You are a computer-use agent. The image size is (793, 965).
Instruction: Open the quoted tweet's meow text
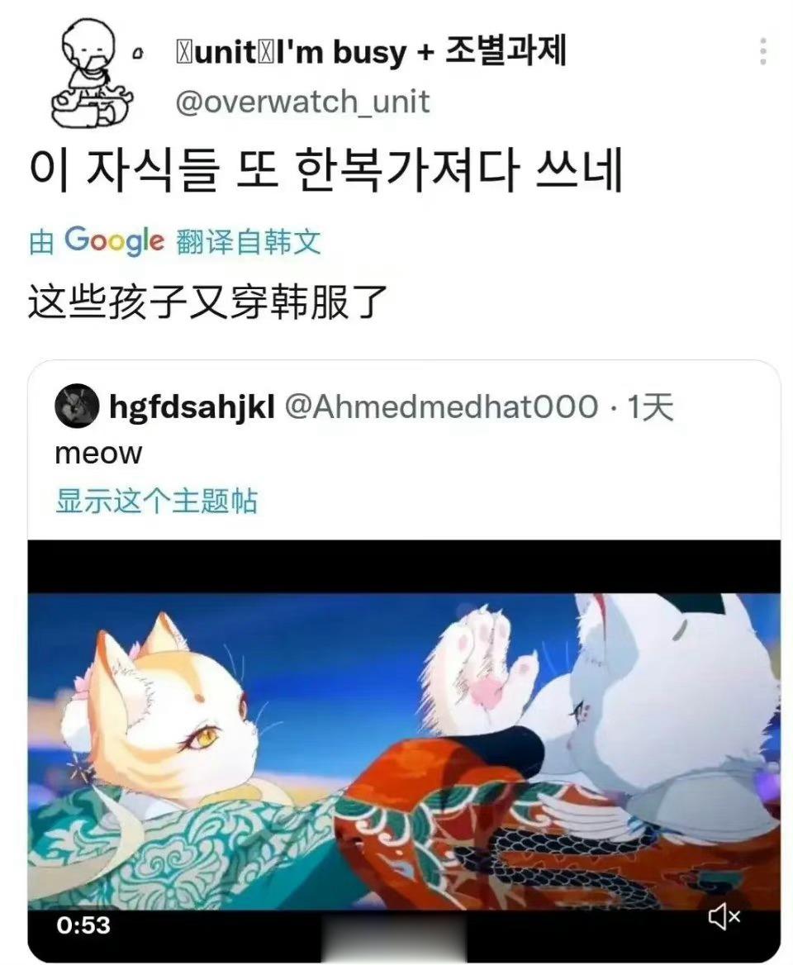click(98, 454)
